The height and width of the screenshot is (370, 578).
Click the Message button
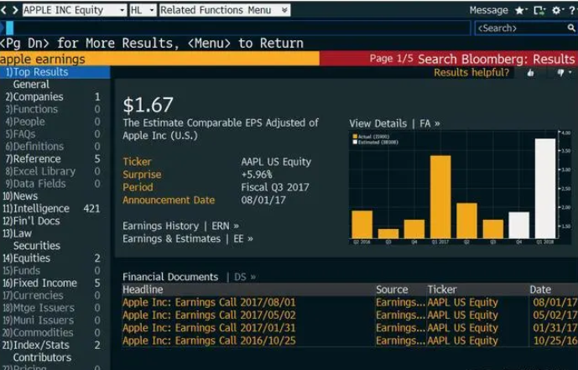pyautogui.click(x=488, y=10)
